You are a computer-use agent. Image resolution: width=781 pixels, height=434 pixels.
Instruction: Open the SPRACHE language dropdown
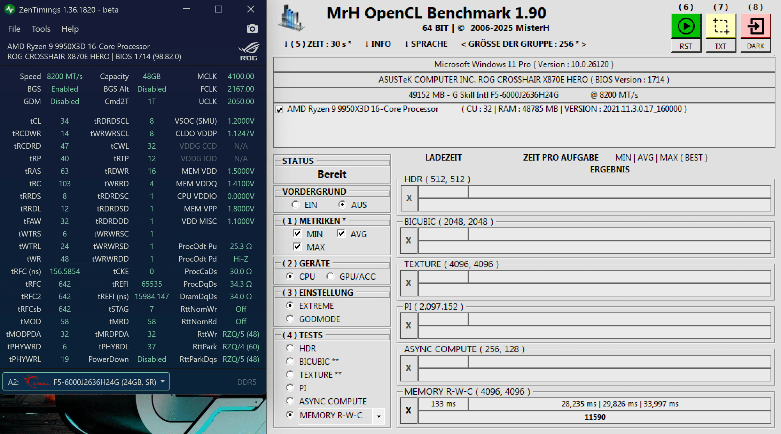click(425, 44)
